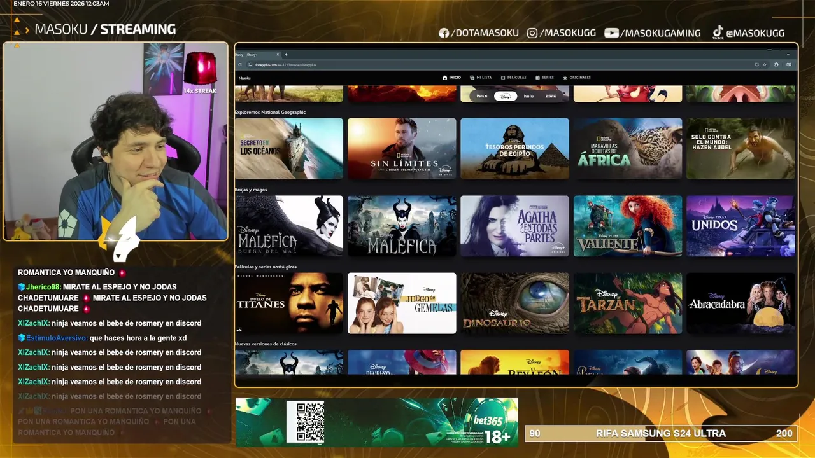Open Mi Lista in Disney+ navigation
Viewport: 815px width, 458px height.
[480, 78]
